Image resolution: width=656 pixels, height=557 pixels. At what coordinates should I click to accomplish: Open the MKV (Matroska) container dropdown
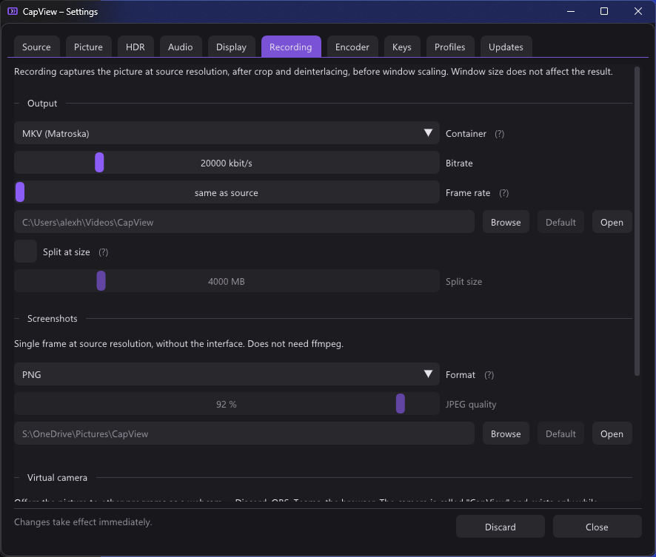click(227, 133)
